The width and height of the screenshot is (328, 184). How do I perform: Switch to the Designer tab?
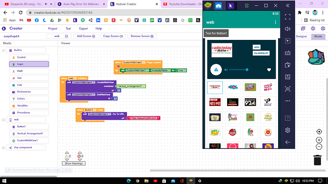click(301, 36)
